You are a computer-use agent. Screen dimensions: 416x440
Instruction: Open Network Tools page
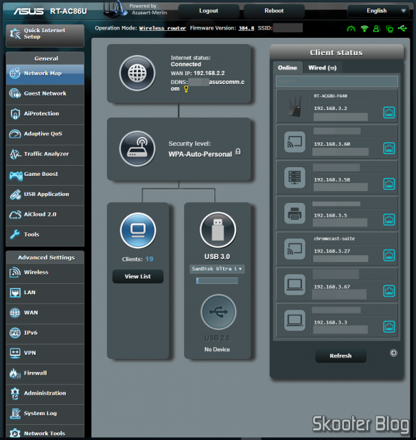[x=45, y=432]
